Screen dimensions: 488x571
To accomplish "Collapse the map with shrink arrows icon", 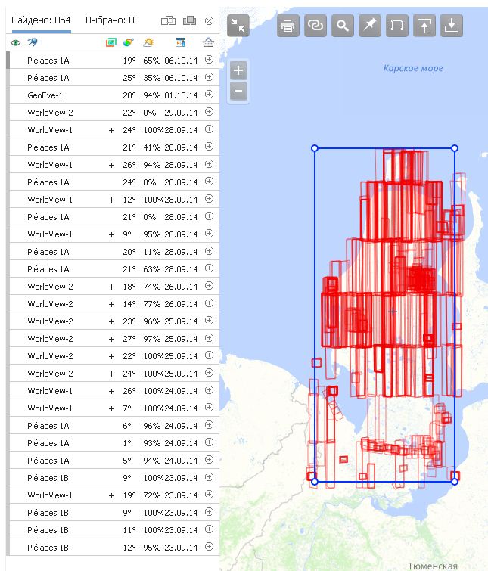I will pos(238,26).
